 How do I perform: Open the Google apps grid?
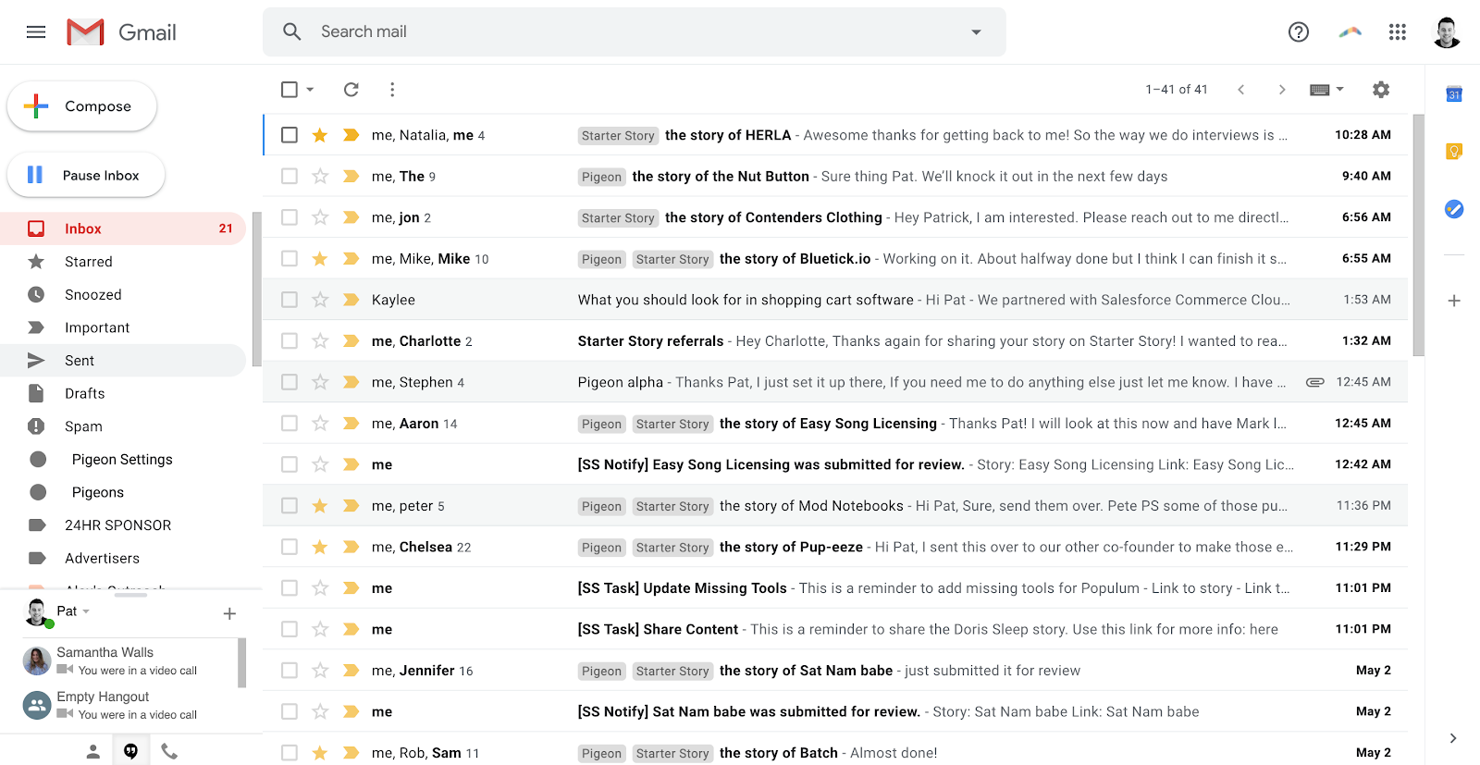tap(1398, 32)
